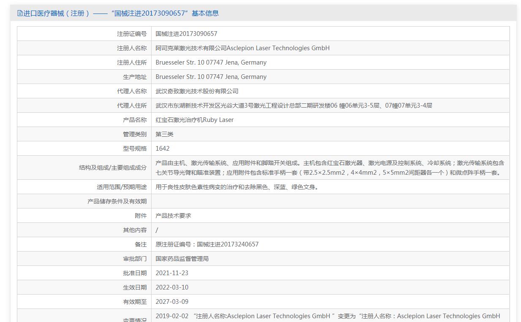521x322 pixels.
Task: Click the 结构及组成 product composition description
Action: point(329,168)
